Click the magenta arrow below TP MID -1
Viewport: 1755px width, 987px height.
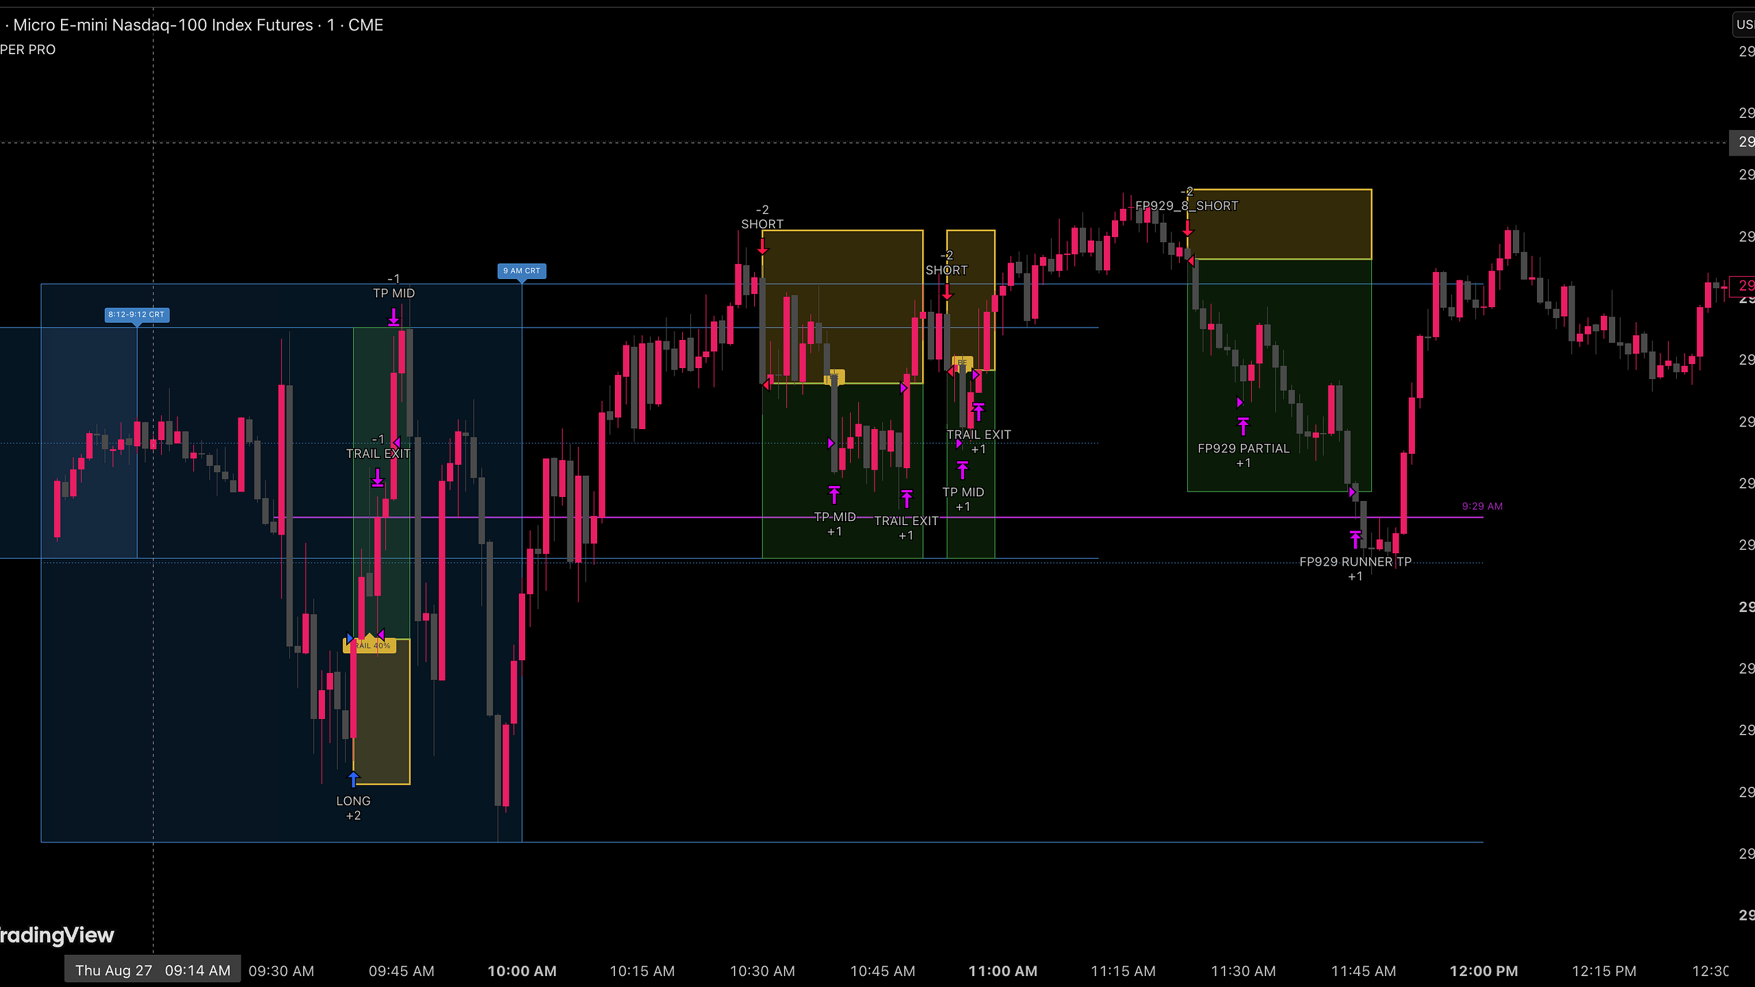coord(394,317)
